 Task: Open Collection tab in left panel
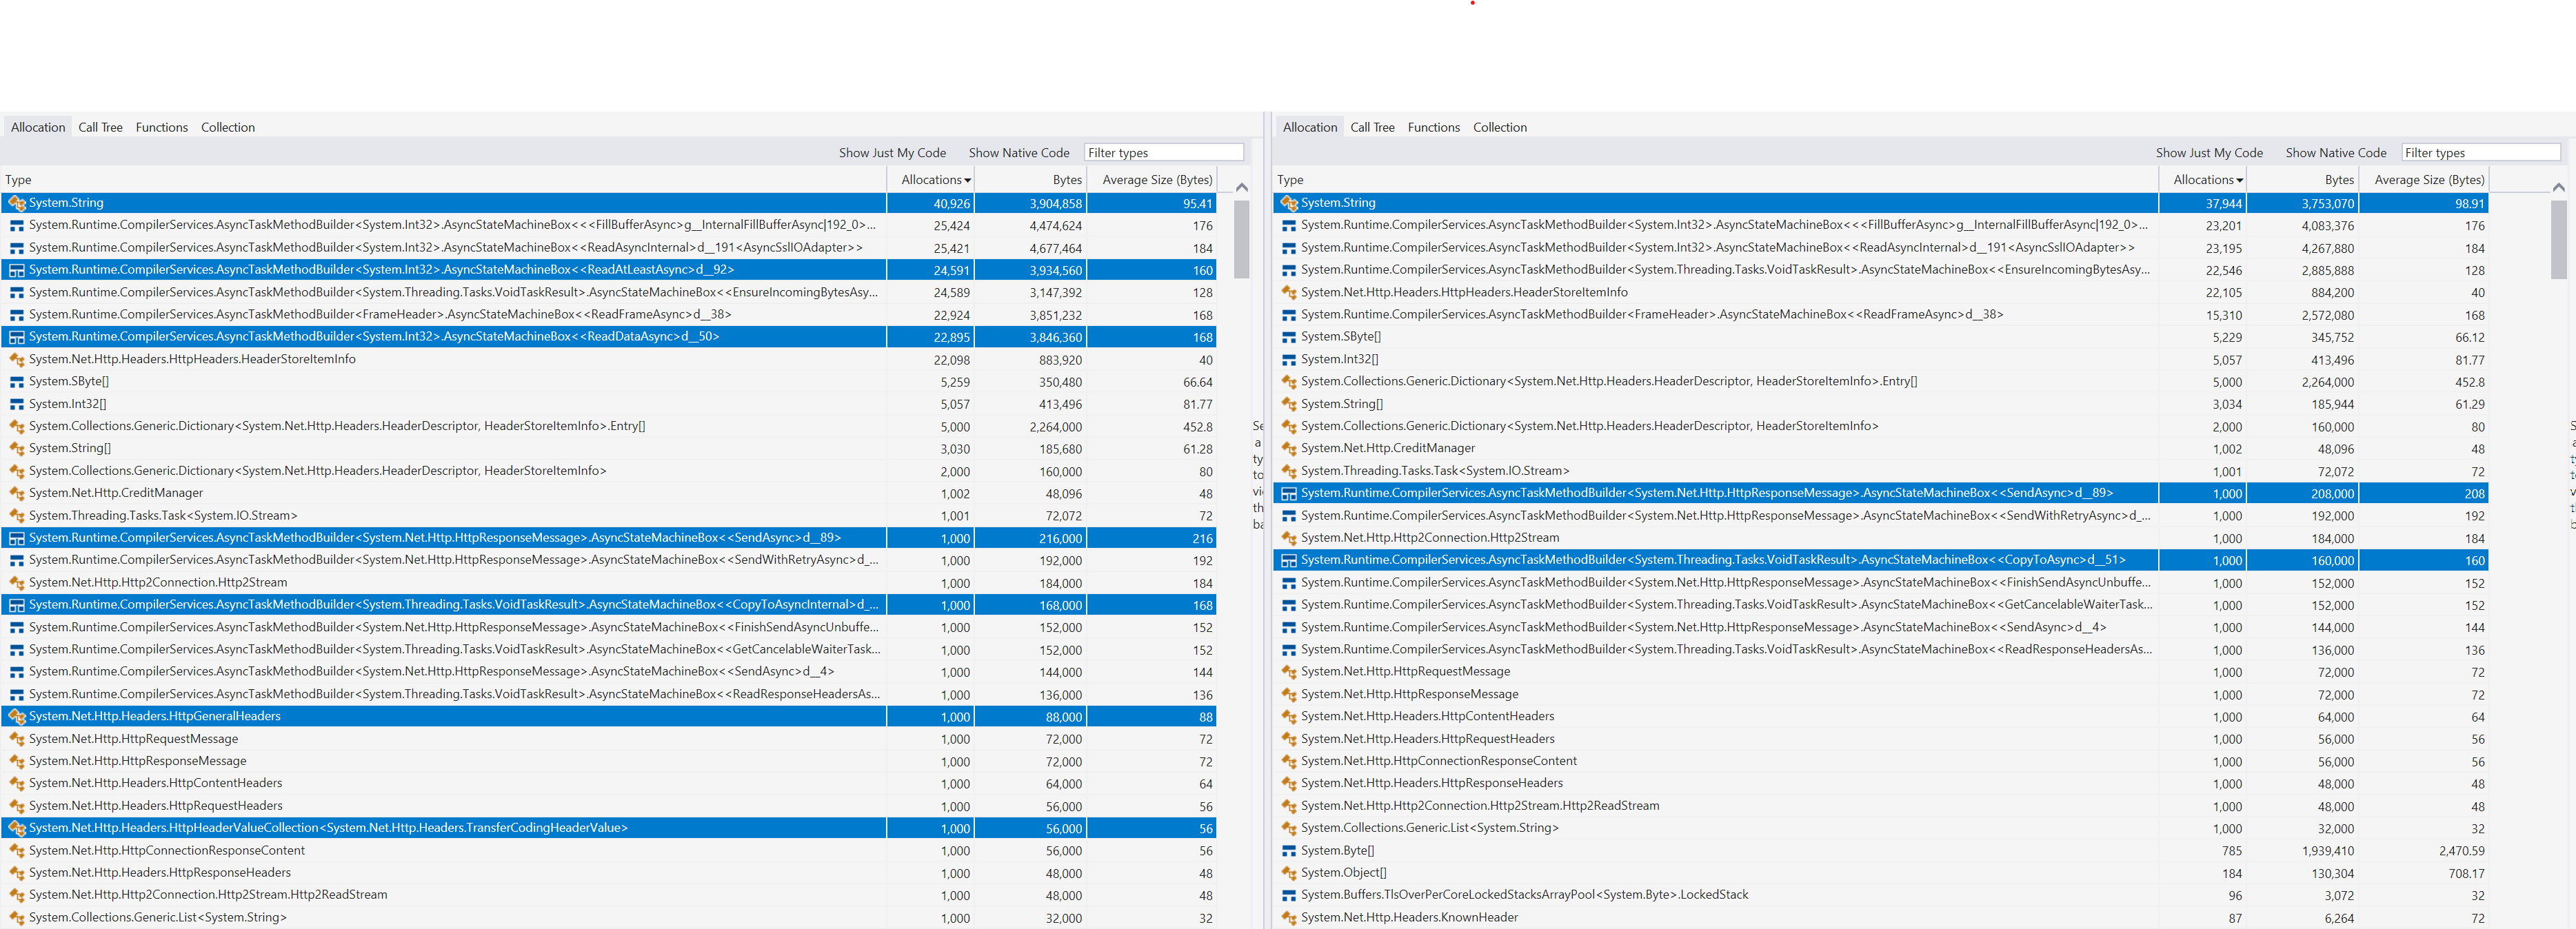tap(228, 127)
